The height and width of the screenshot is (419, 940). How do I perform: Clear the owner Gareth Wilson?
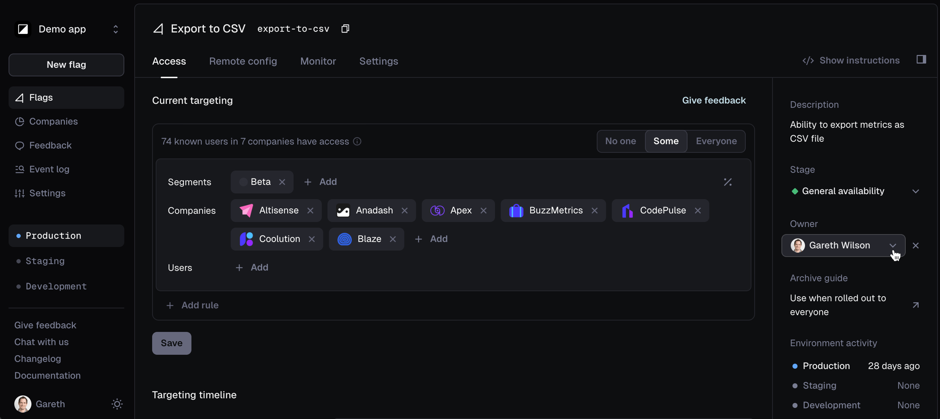click(916, 246)
